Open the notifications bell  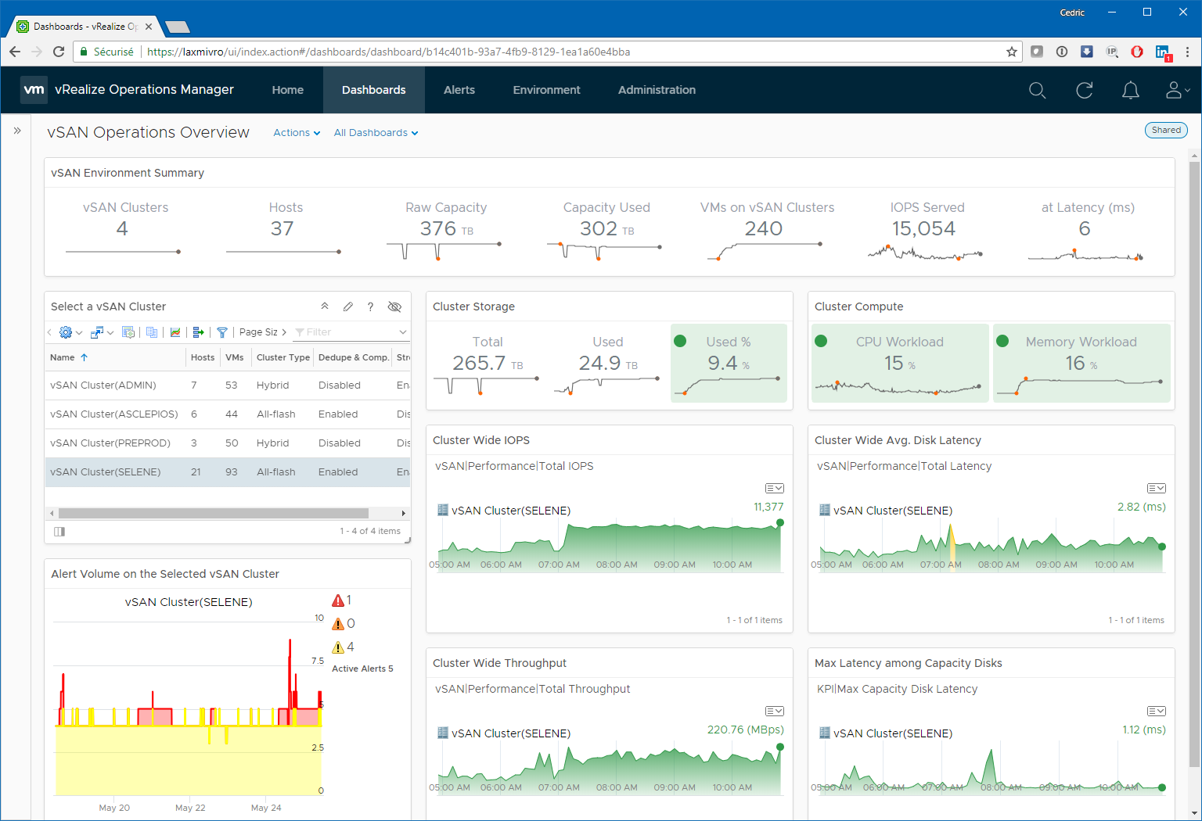tap(1131, 91)
